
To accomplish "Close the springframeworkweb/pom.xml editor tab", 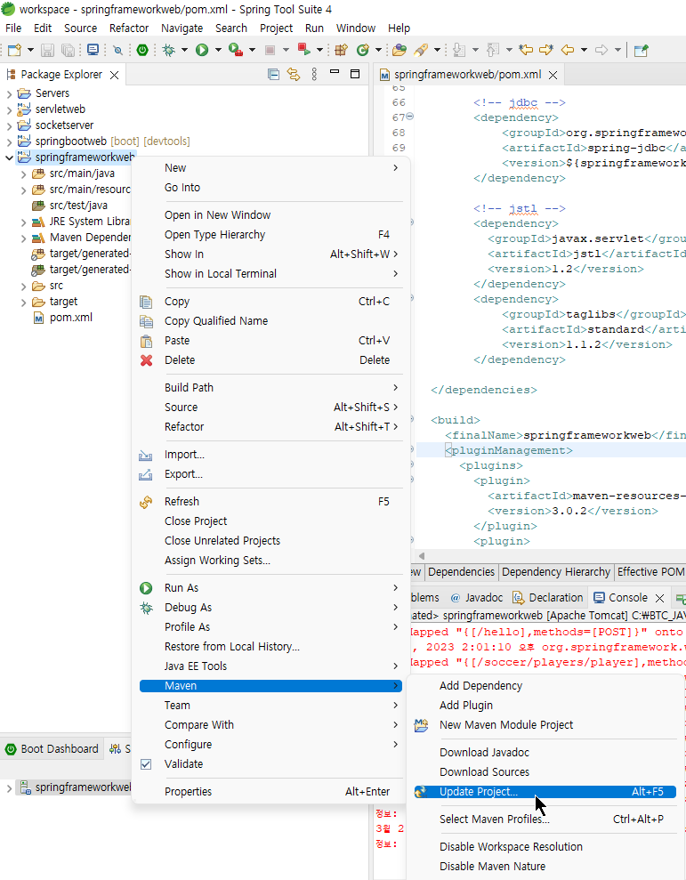I will [553, 75].
